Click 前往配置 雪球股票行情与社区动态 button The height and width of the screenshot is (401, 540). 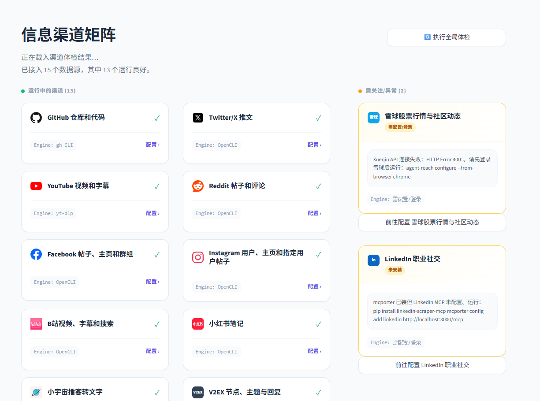pyautogui.click(x=432, y=223)
